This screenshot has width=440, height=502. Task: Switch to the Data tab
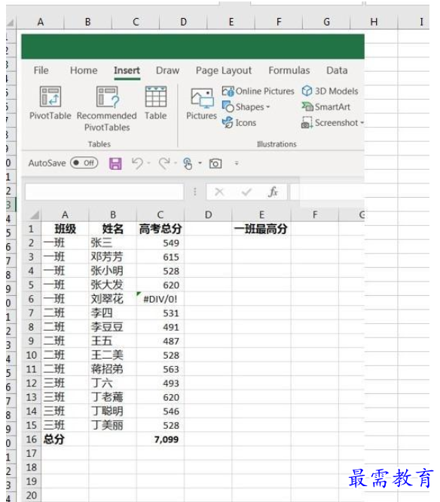click(337, 70)
